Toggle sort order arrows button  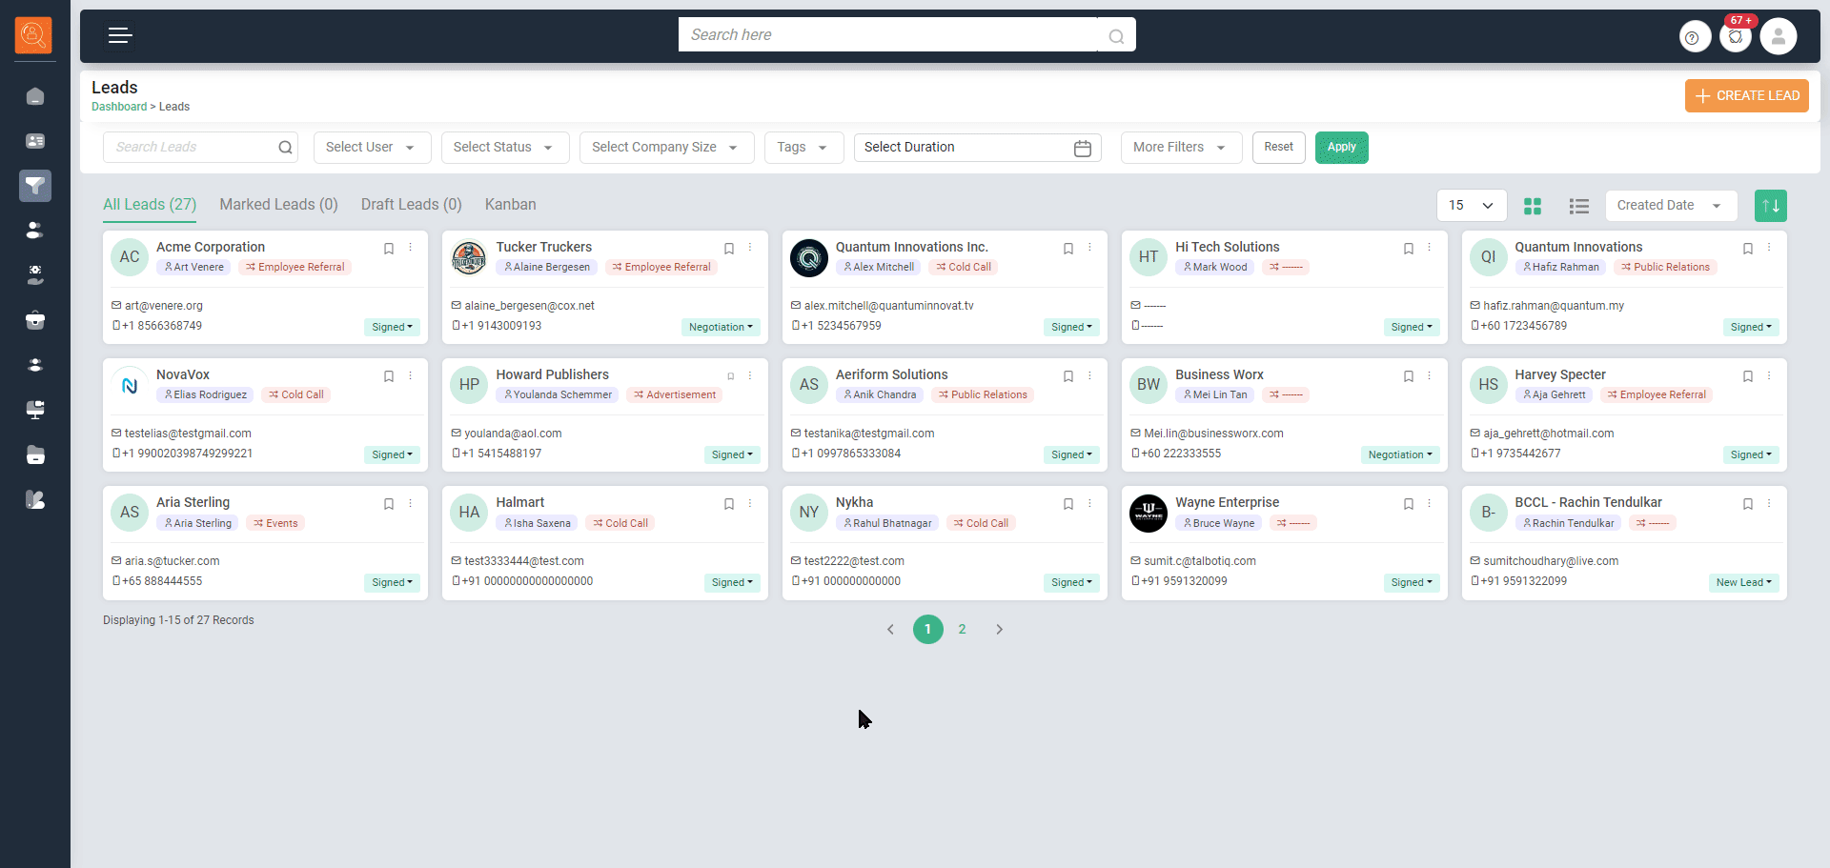coord(1770,206)
